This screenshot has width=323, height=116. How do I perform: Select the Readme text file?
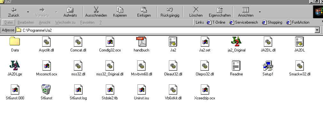pos(236,68)
